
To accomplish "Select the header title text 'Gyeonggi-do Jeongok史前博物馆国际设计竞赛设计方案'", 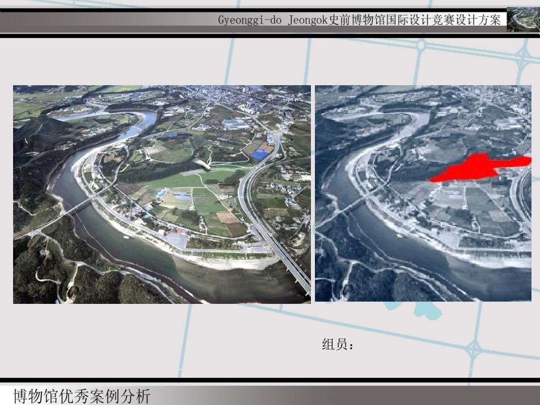I will pyautogui.click(x=359, y=20).
